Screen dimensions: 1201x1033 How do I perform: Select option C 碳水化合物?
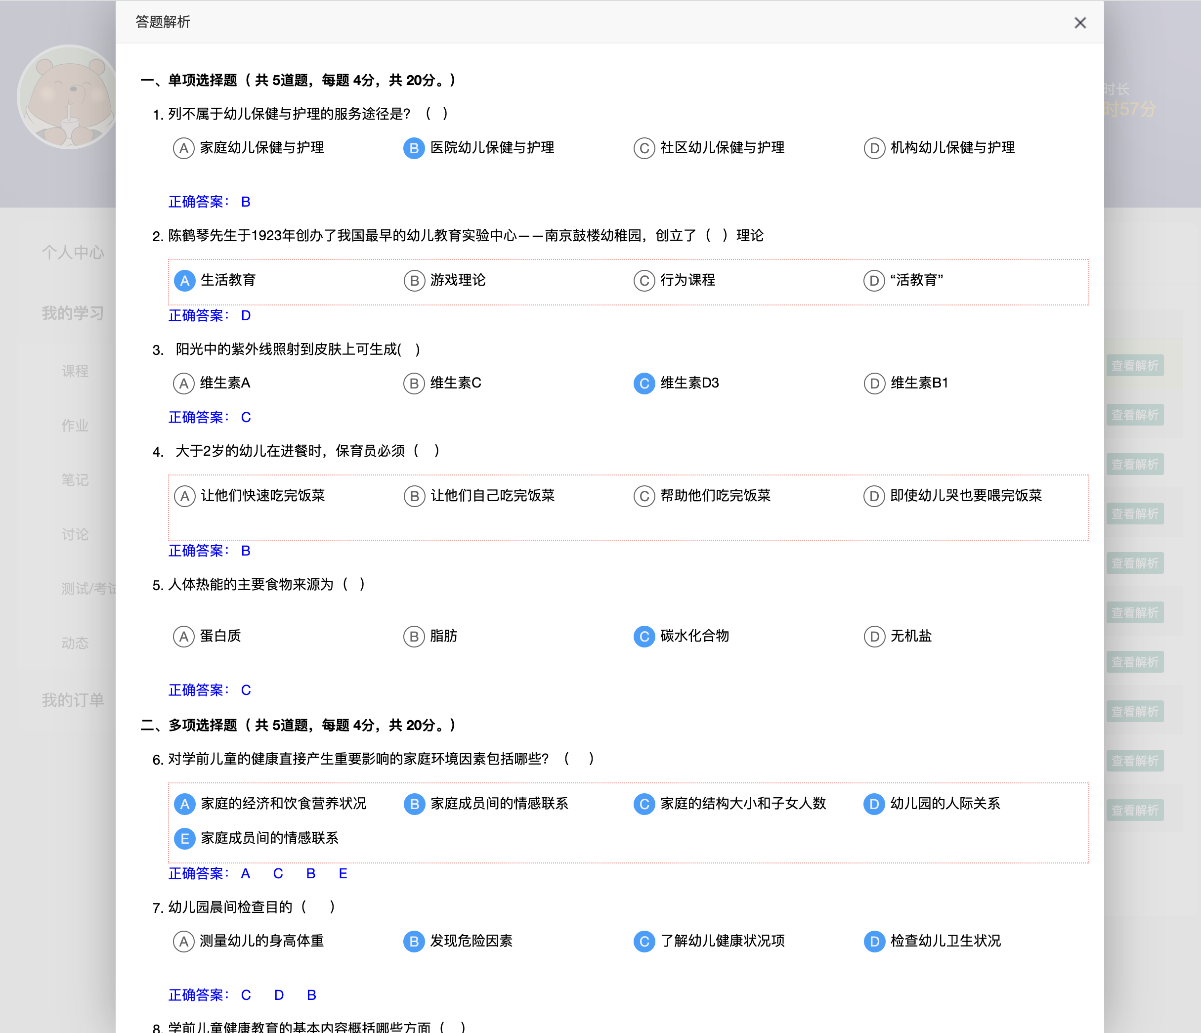[643, 636]
